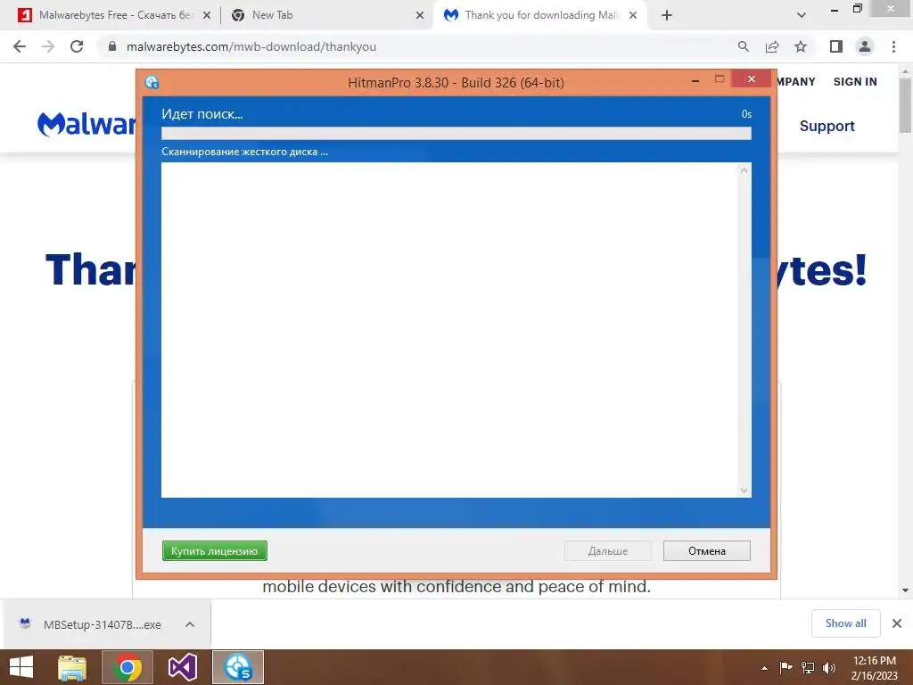Viewport: 913px width, 685px height.
Task: Bookmark this page with the star
Action: coord(801,46)
